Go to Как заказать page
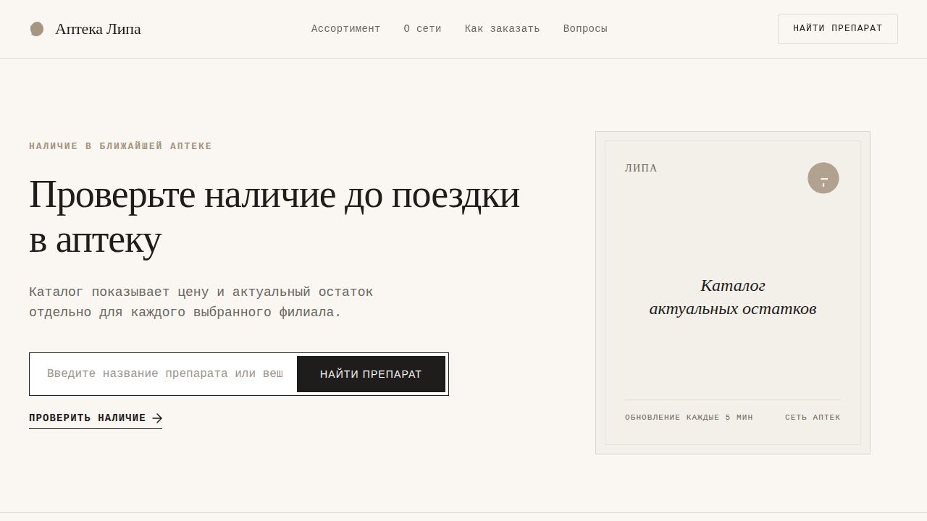 point(502,29)
